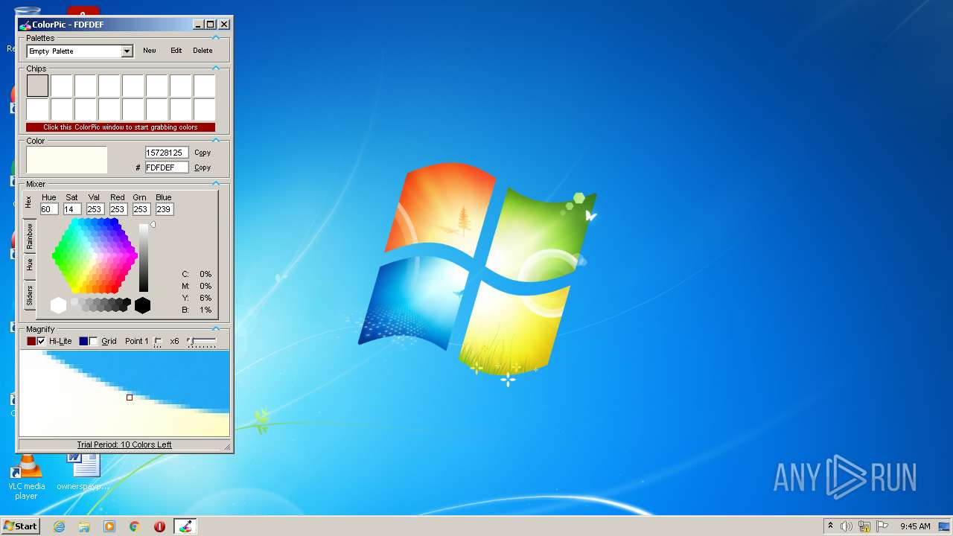953x536 pixels.
Task: Click the Edit palette button
Action: tap(176, 51)
